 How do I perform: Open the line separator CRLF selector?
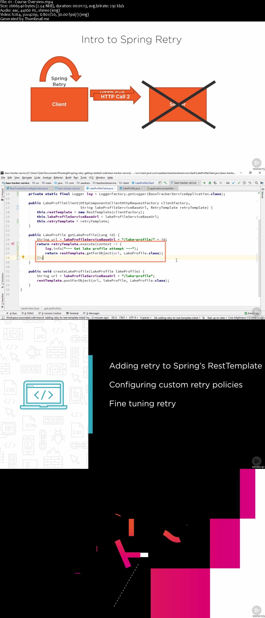point(123,318)
